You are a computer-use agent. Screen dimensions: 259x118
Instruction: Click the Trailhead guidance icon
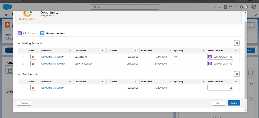click(230, 7)
